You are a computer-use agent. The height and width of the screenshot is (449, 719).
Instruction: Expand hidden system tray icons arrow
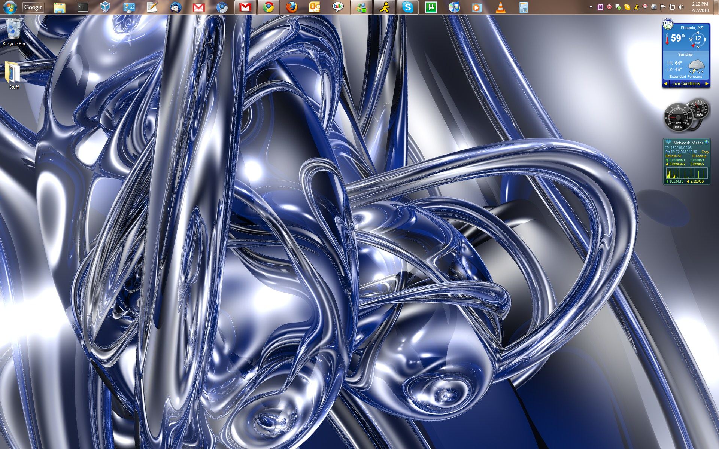(591, 7)
